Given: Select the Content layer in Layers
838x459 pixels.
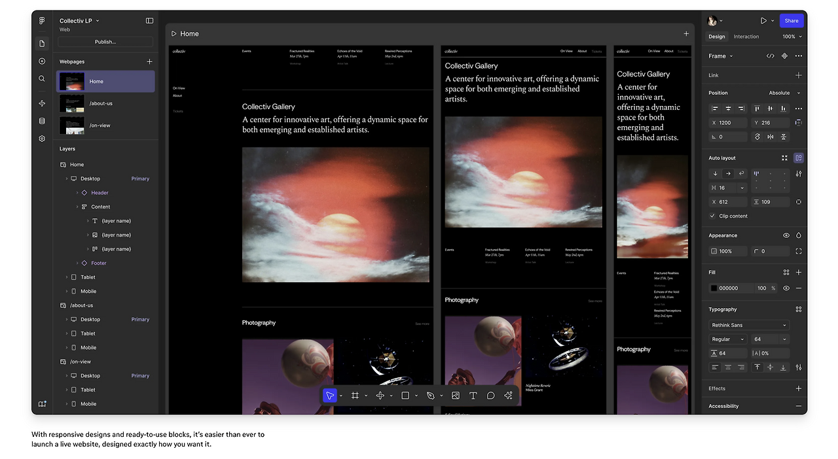Looking at the screenshot, I should 101,207.
